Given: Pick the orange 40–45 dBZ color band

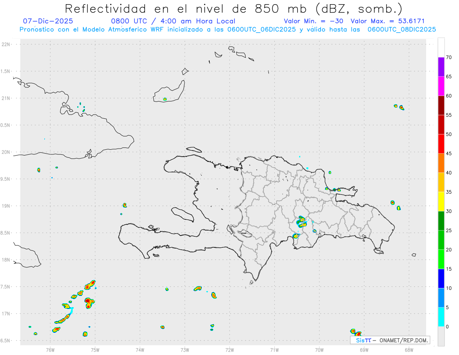Looking at the screenshot, I should 441,163.
